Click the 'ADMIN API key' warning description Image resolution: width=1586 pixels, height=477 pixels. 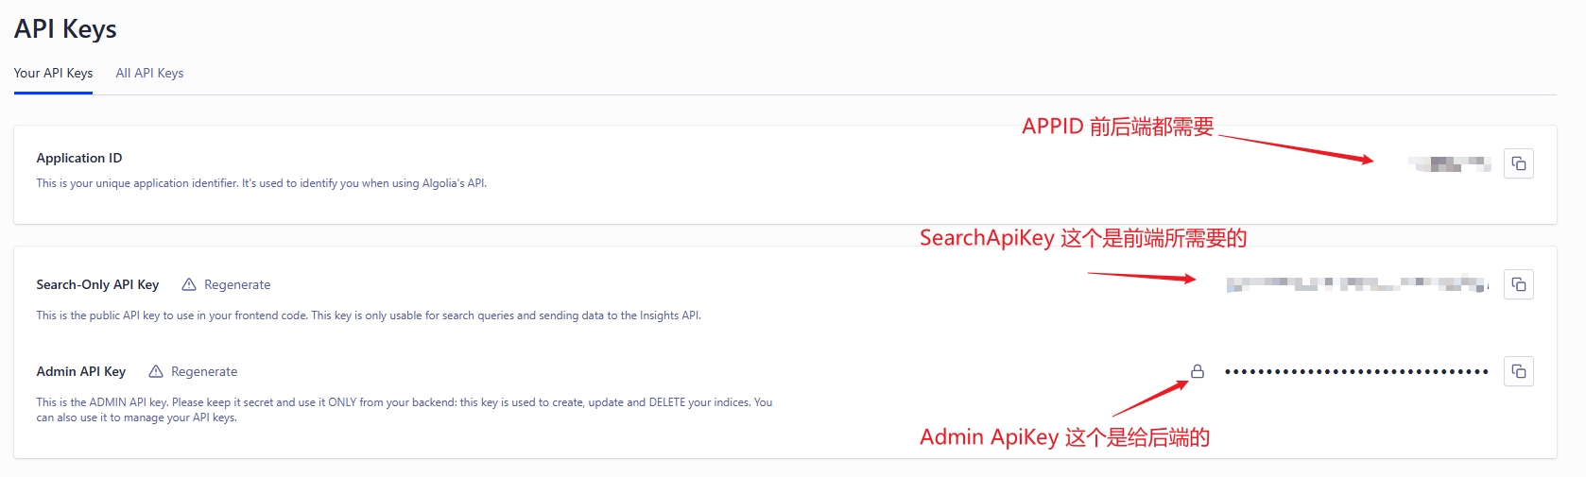click(x=405, y=410)
